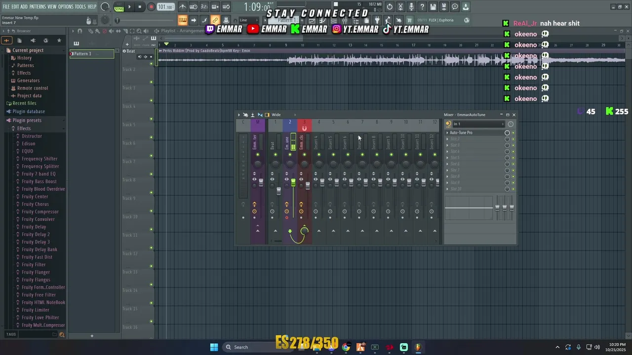Click the microphone one-click recording icon

(411, 7)
